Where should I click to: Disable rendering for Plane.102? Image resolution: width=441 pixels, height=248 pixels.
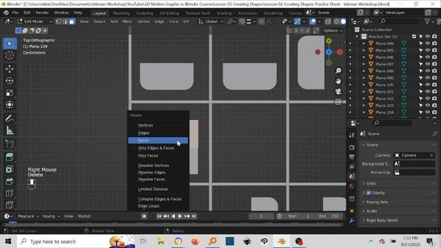(x=435, y=99)
